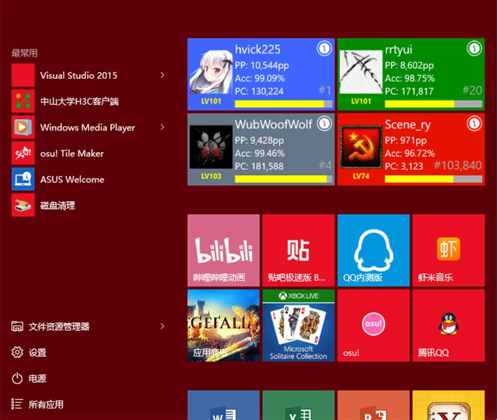Click 'Acc: 98.75%' on rrtyui tile

[x=410, y=78]
